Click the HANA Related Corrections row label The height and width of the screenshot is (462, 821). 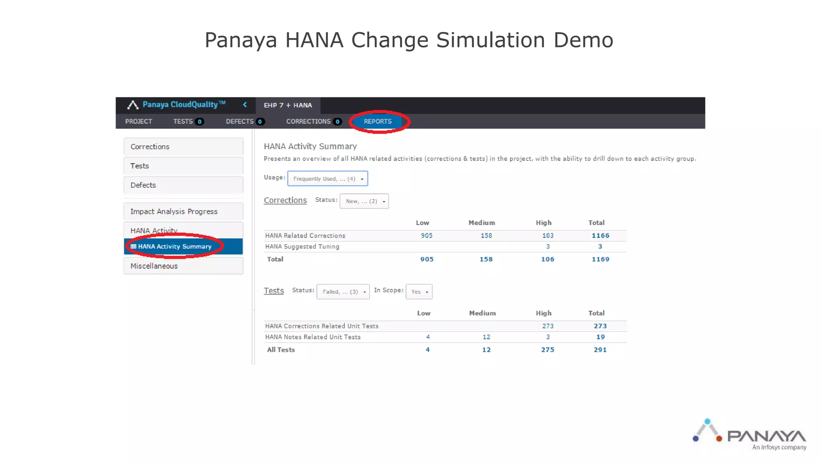[x=305, y=236]
